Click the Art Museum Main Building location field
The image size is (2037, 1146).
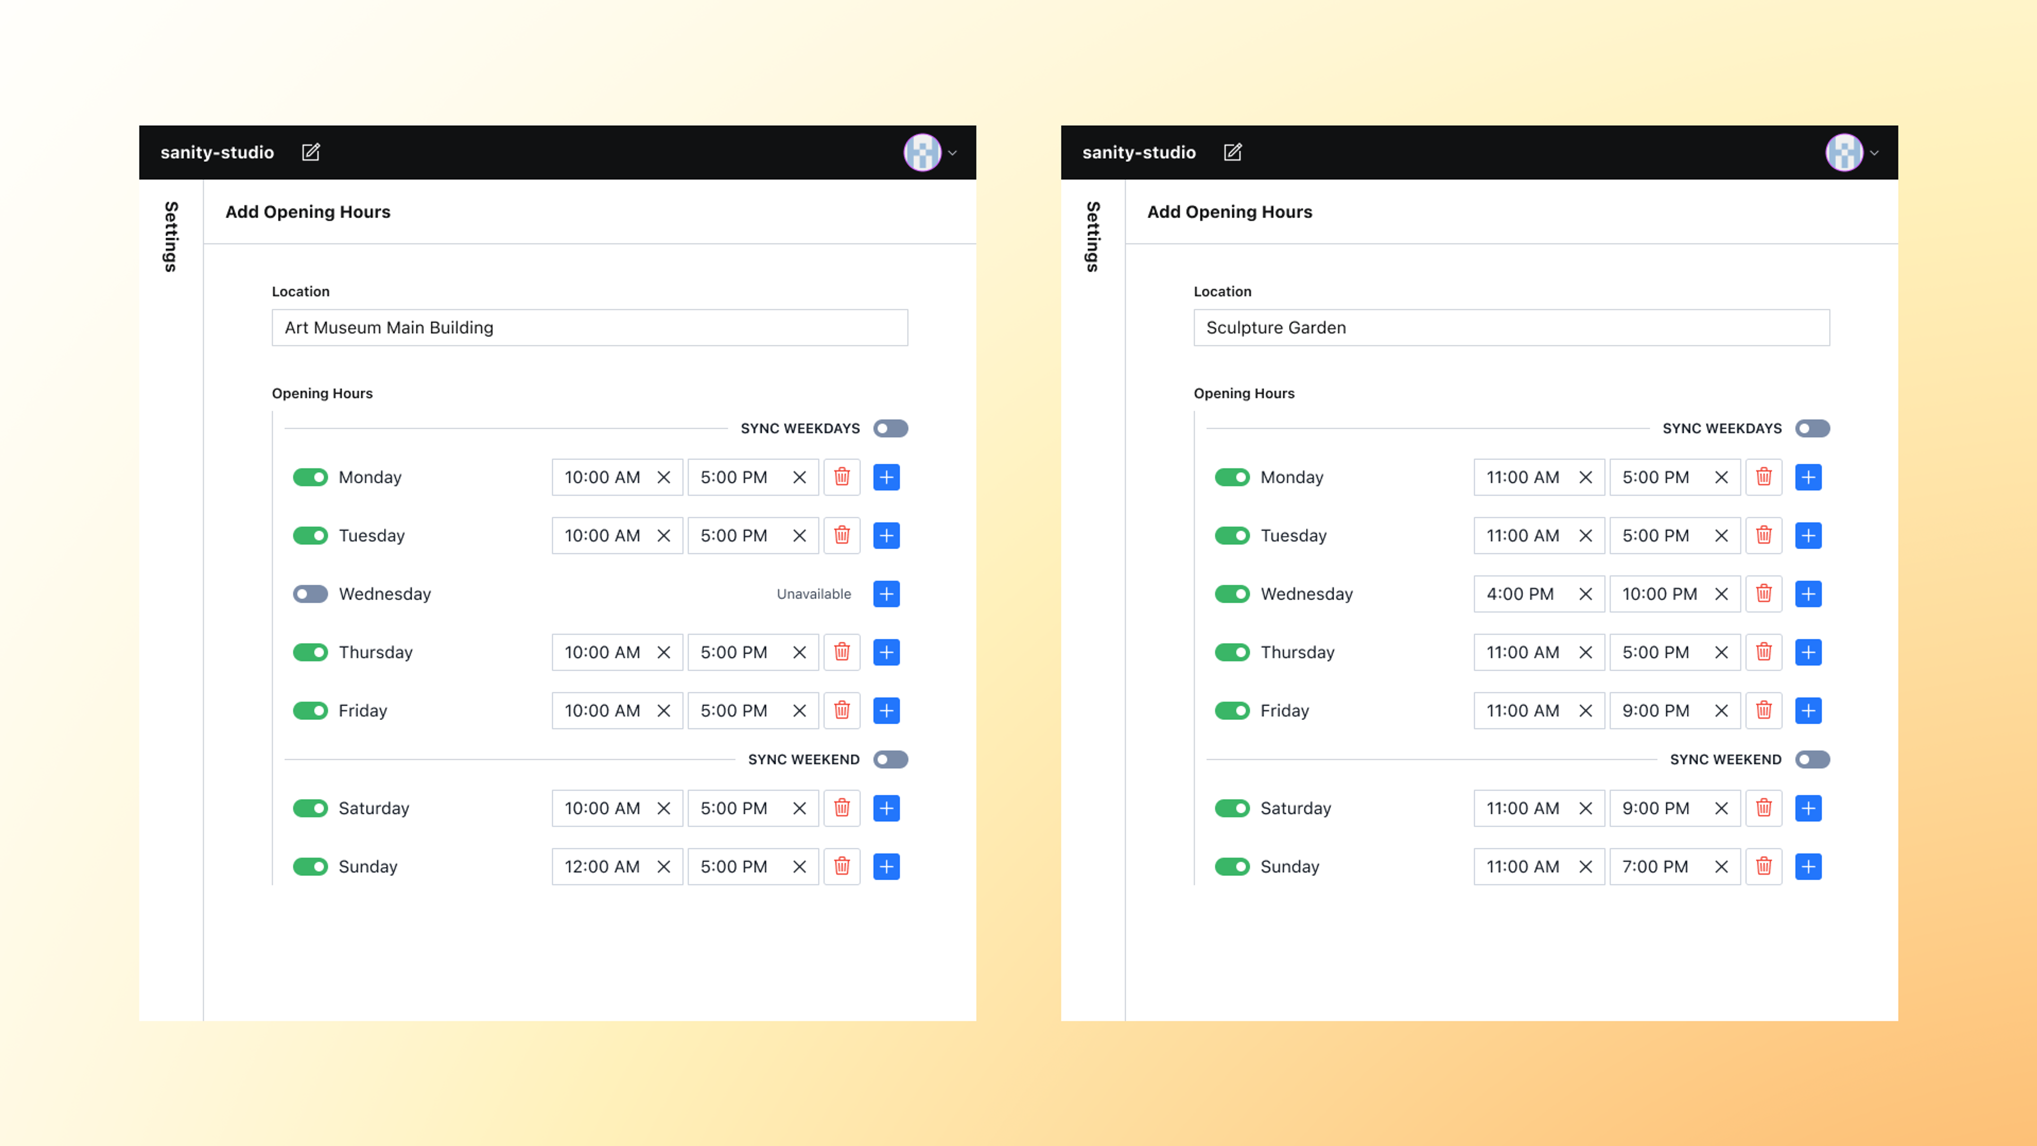tap(590, 327)
